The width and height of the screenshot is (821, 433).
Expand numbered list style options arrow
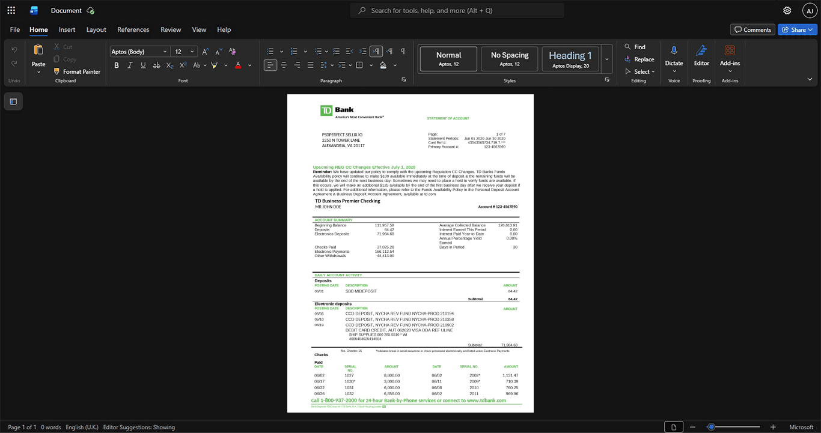pos(305,52)
